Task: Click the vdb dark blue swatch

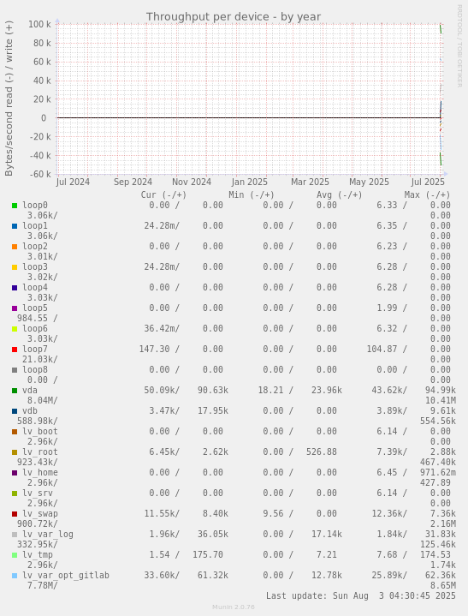Action: 15,411
